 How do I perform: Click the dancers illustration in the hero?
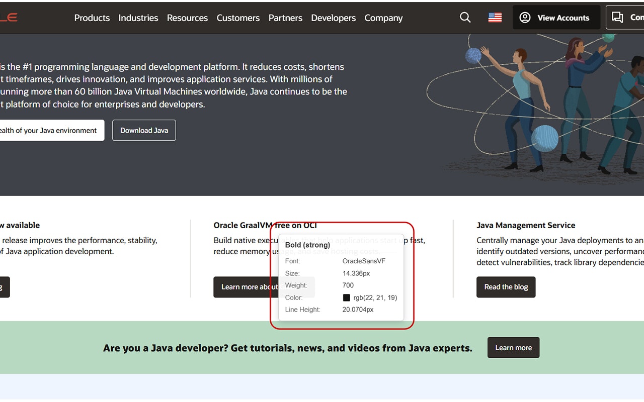pos(535,105)
